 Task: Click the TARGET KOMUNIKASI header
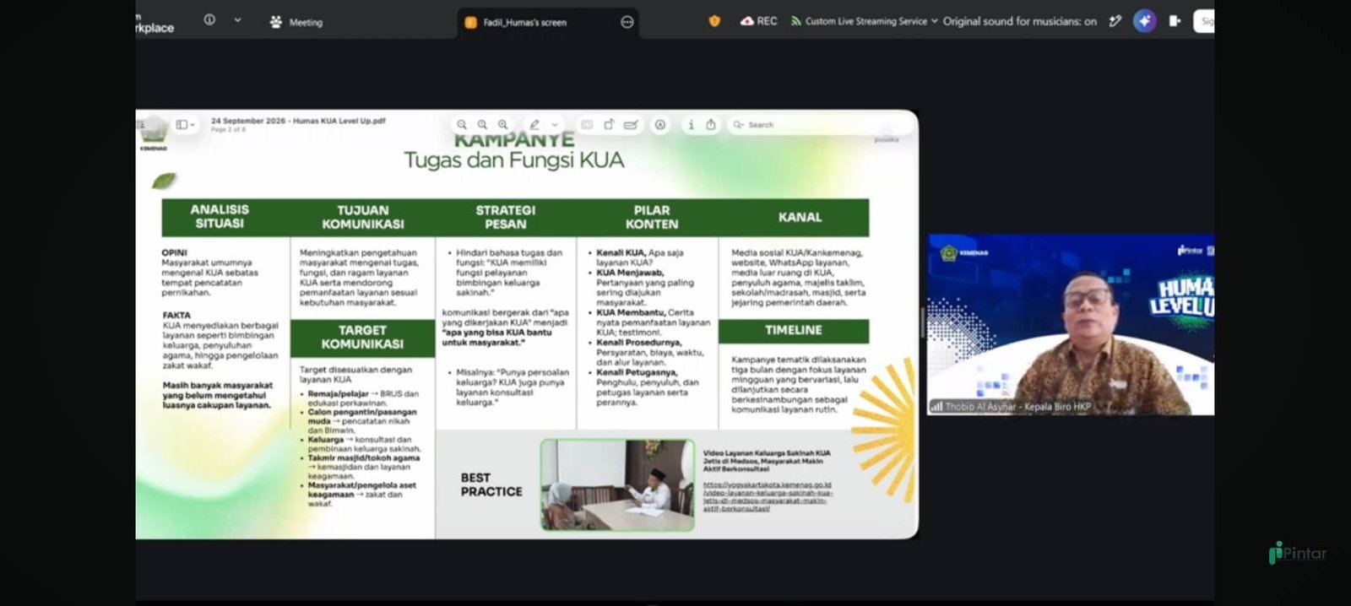pyautogui.click(x=362, y=337)
